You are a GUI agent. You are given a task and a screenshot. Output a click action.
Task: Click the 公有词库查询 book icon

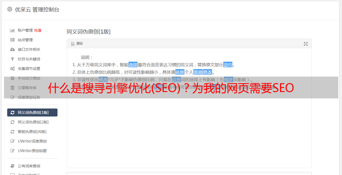(x=12, y=166)
